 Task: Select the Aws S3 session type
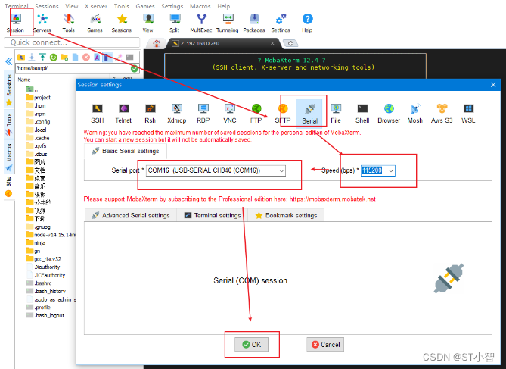(442, 114)
